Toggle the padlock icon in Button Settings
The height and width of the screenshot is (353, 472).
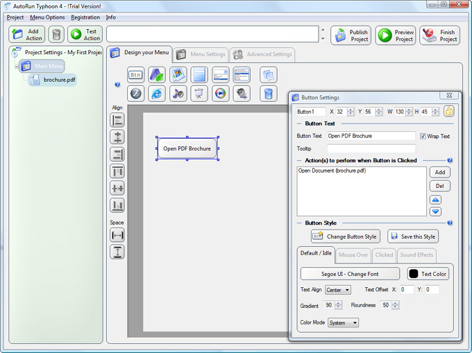449,112
